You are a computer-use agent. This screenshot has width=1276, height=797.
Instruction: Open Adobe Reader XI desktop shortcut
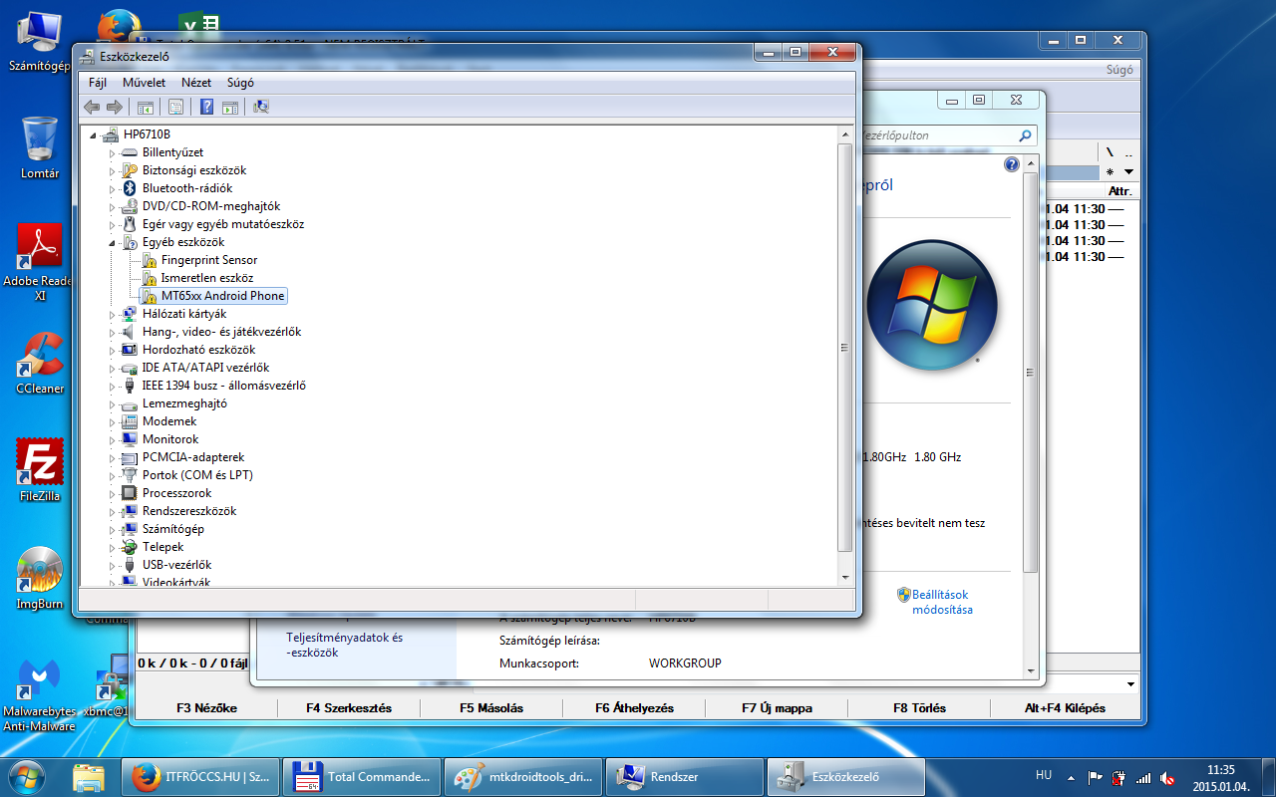pos(40,261)
